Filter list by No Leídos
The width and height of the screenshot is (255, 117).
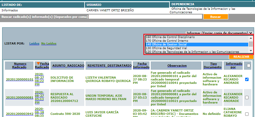(49, 44)
